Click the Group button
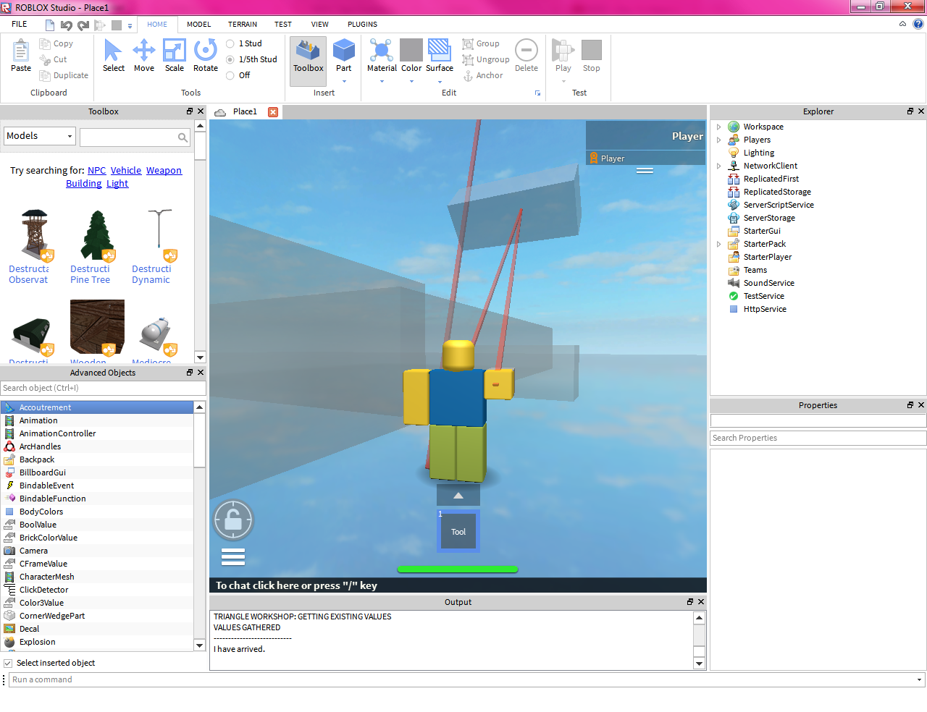 [x=481, y=43]
